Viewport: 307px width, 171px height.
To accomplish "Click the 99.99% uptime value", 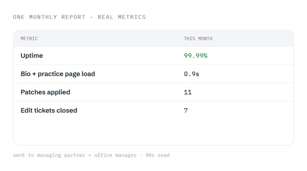I will pyautogui.click(x=195, y=56).
